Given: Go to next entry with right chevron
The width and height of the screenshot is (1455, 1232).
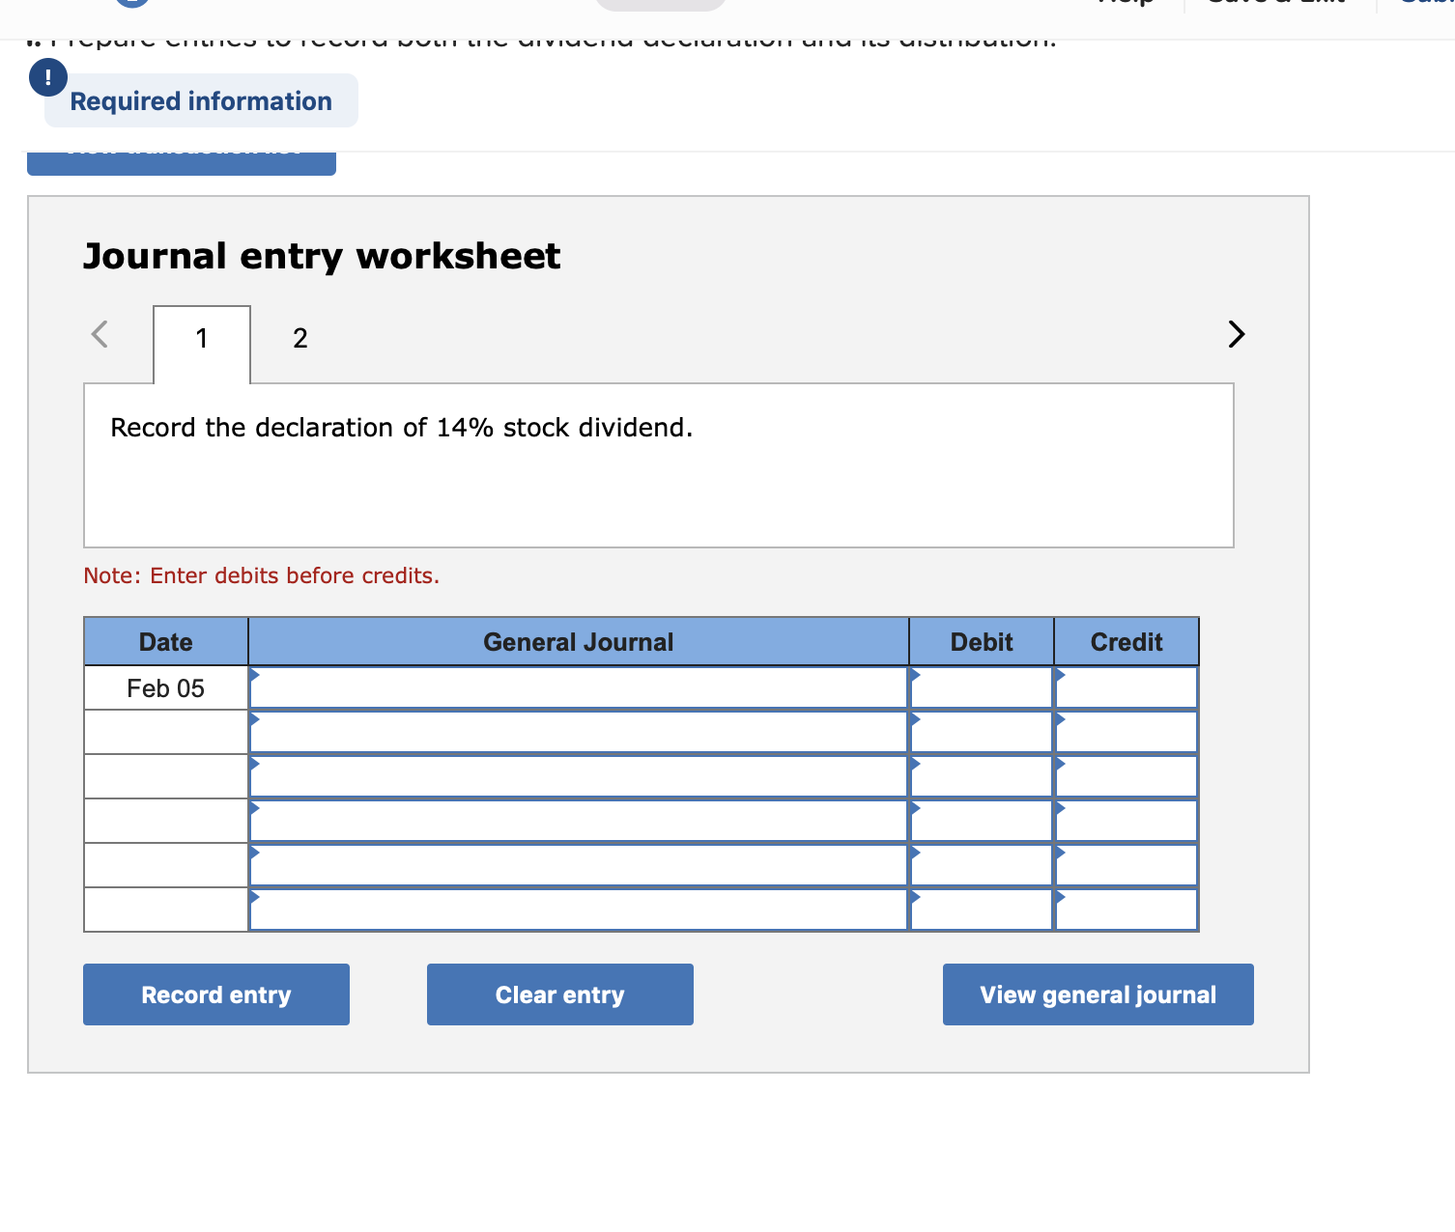Looking at the screenshot, I should (x=1236, y=334).
